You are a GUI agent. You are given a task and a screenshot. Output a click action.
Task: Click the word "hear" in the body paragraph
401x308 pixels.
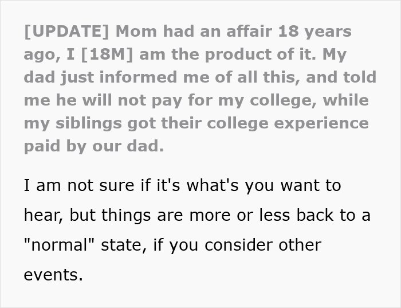pyautogui.click(x=43, y=216)
